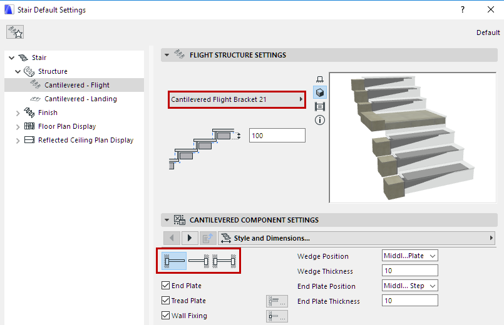Click the stair section diagram
The width and height of the screenshot is (504, 325).
(x=205, y=149)
